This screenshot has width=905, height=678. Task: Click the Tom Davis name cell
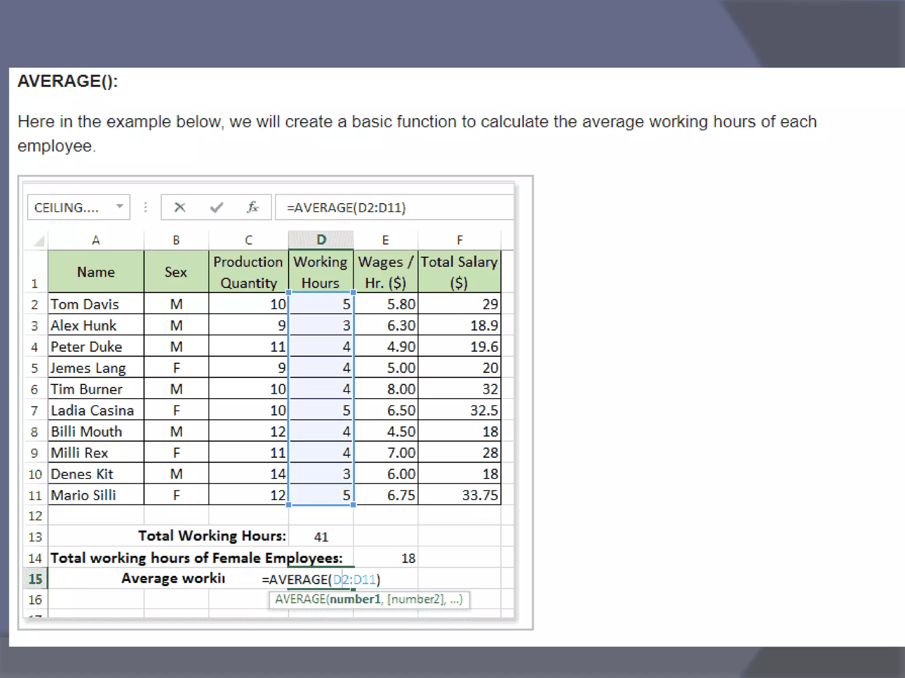point(96,304)
